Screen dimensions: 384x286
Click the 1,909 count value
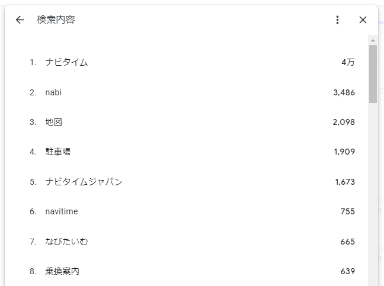(x=344, y=152)
